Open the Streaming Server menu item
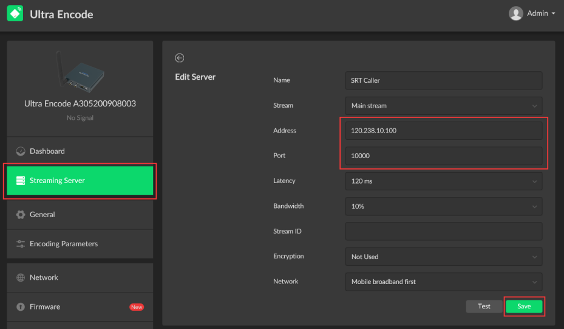This screenshot has width=564, height=329. coord(80,181)
